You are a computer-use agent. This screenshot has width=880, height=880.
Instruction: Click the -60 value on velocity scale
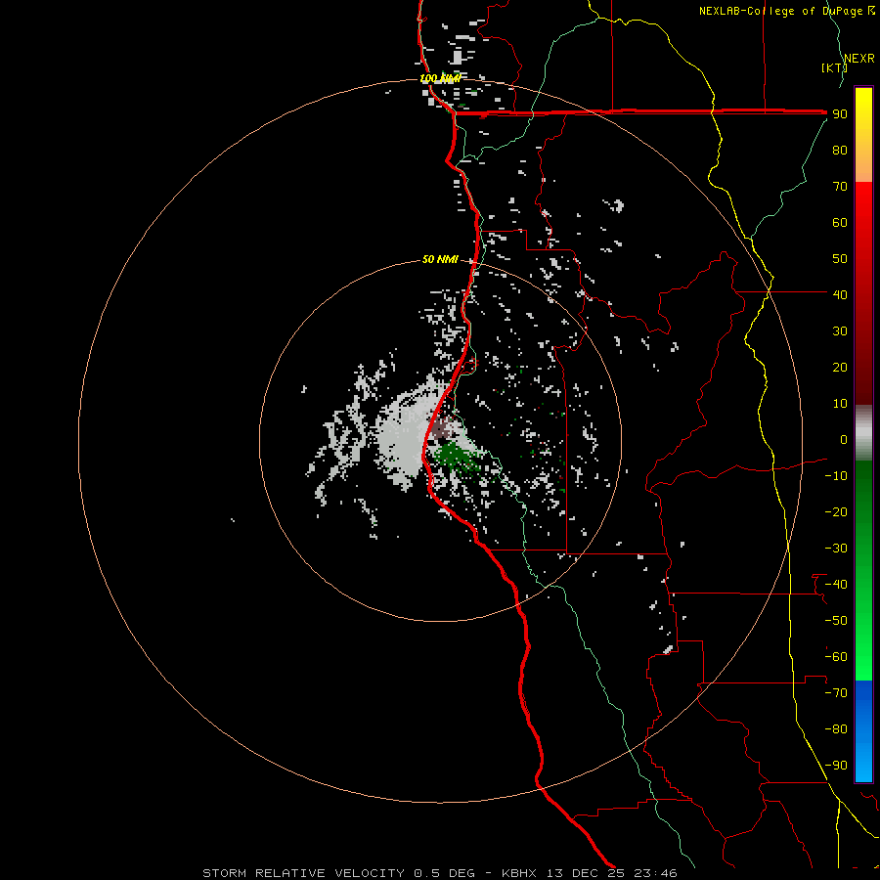pos(836,657)
